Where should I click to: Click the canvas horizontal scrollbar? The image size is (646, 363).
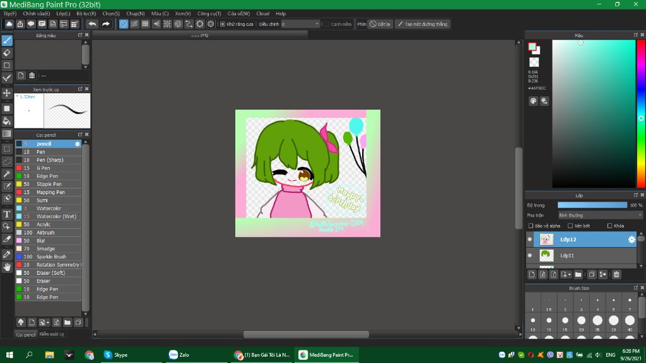click(x=306, y=335)
